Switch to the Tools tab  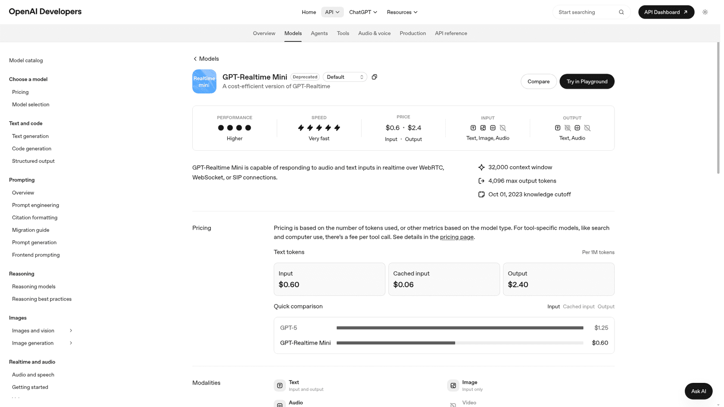click(343, 33)
